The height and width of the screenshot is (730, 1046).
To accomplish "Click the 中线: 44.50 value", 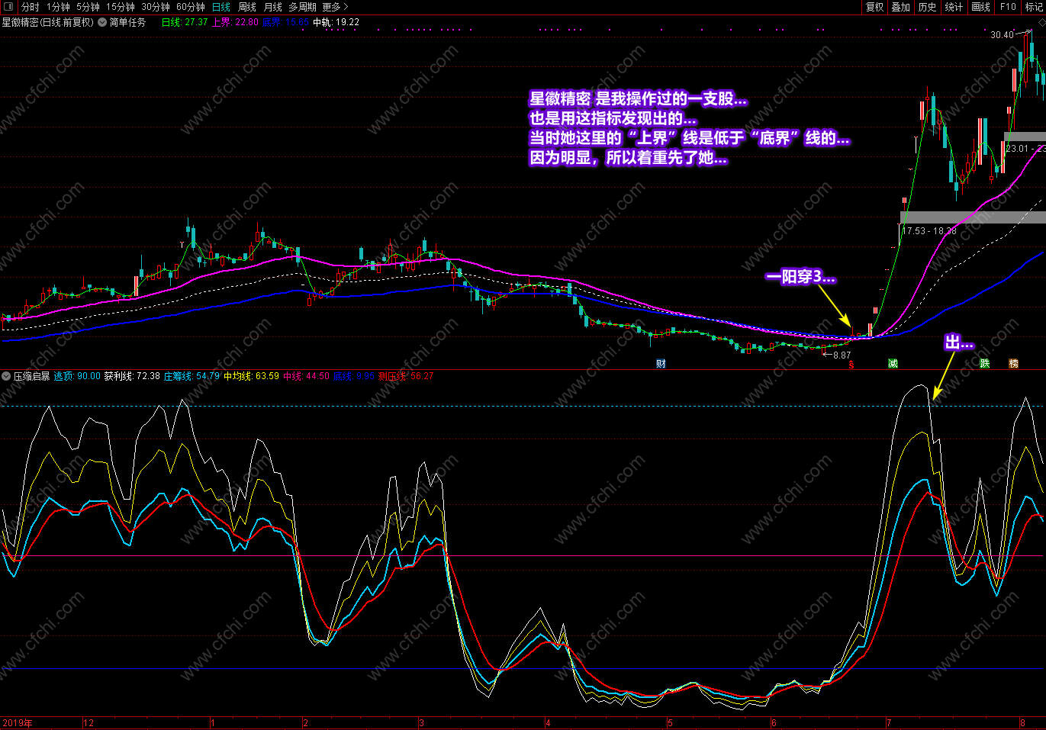I will click(x=306, y=376).
